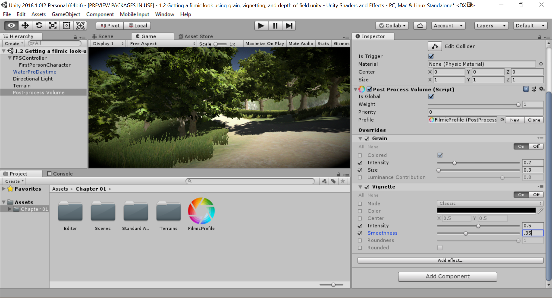Enable the Vignette Roundness override checkbox
The width and height of the screenshot is (552, 298).
(x=360, y=240)
